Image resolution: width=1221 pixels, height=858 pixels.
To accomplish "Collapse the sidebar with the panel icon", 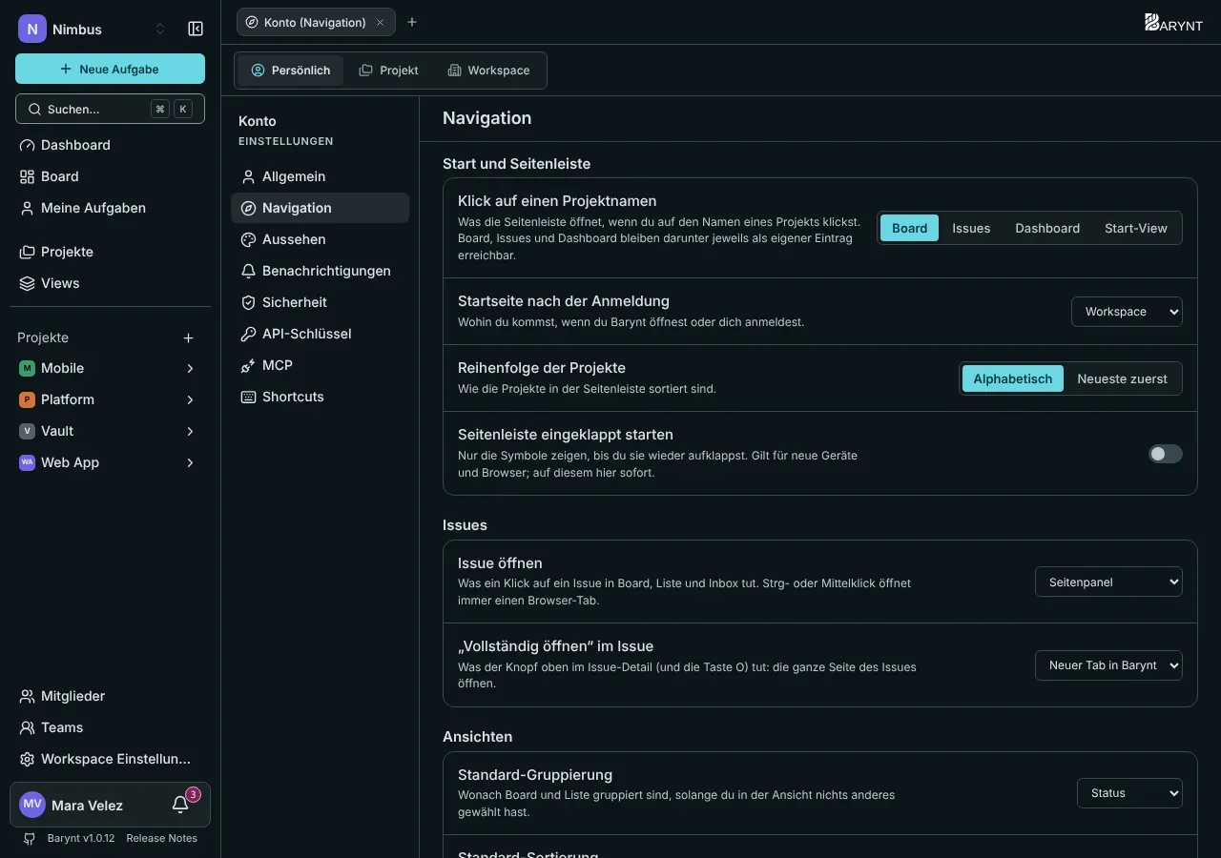I will (196, 29).
